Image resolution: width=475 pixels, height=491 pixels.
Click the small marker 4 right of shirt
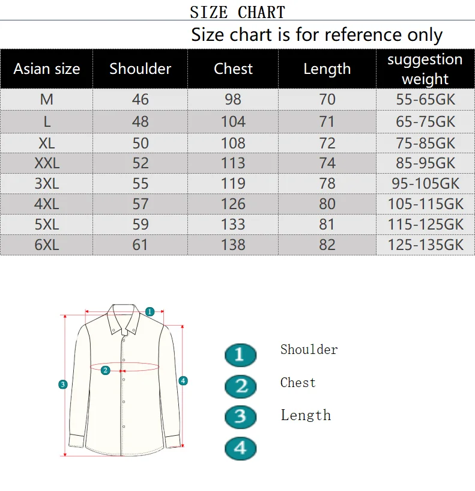point(183,381)
